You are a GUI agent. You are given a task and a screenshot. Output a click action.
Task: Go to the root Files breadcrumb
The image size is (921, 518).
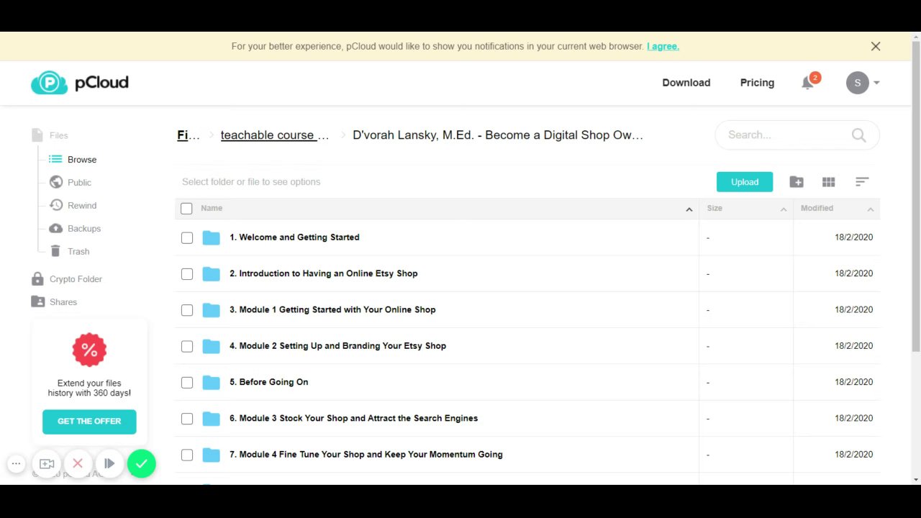[x=189, y=135]
